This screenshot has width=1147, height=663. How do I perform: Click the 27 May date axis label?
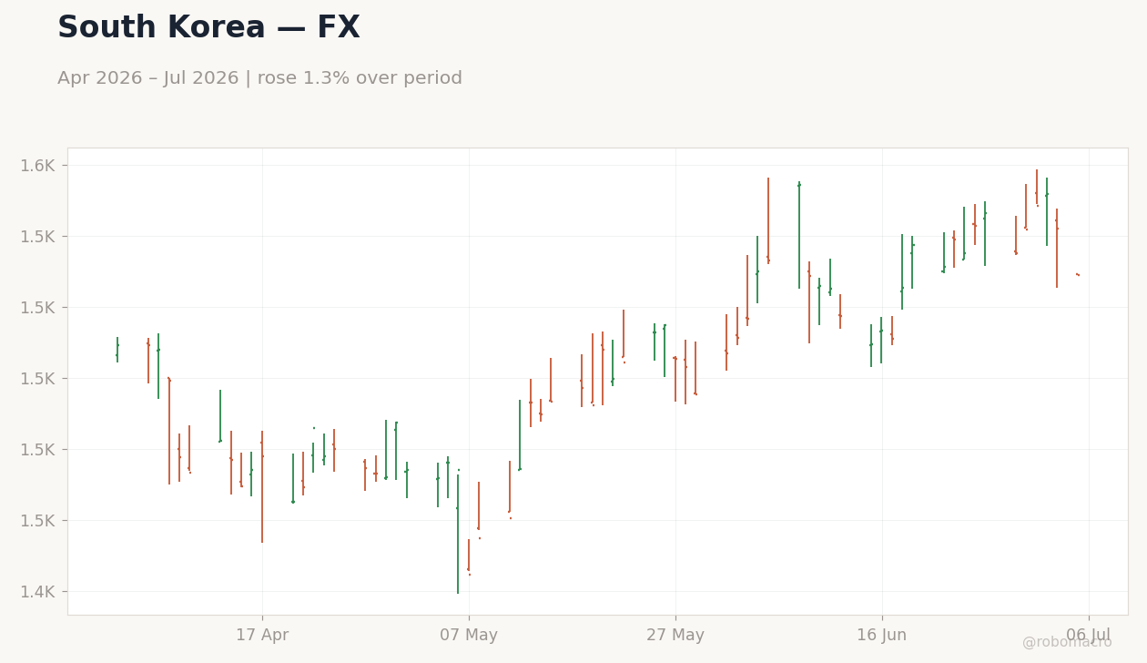click(675, 636)
